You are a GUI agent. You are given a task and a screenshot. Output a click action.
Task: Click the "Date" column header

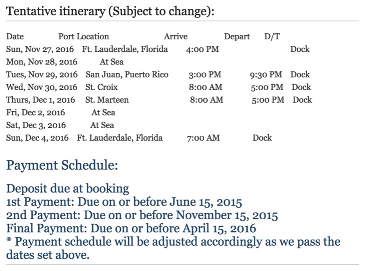point(15,36)
